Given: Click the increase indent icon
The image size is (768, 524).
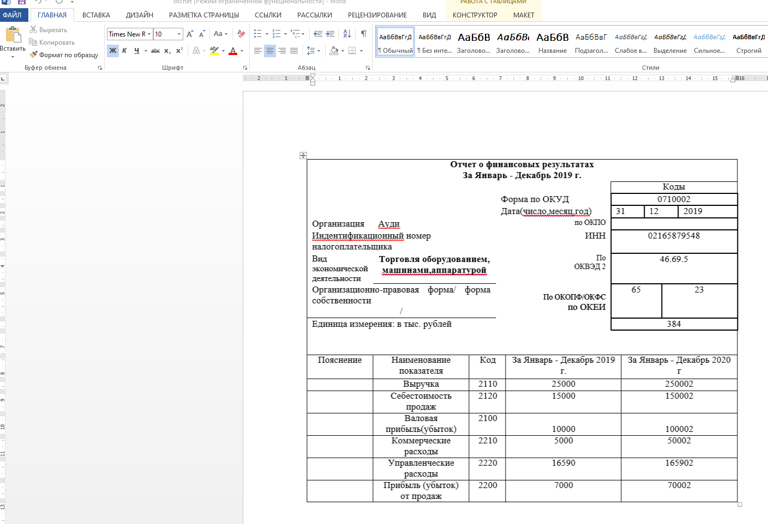Looking at the screenshot, I should coord(330,34).
